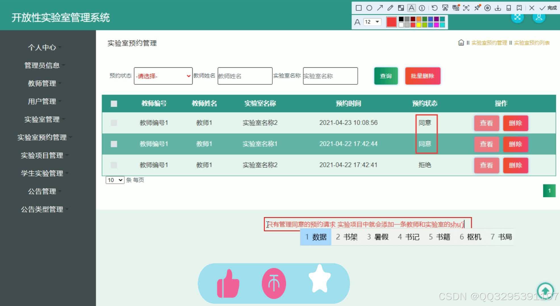560x306 pixels.
Task: Open 公告类型管理 sidebar menu
Action: click(42, 209)
